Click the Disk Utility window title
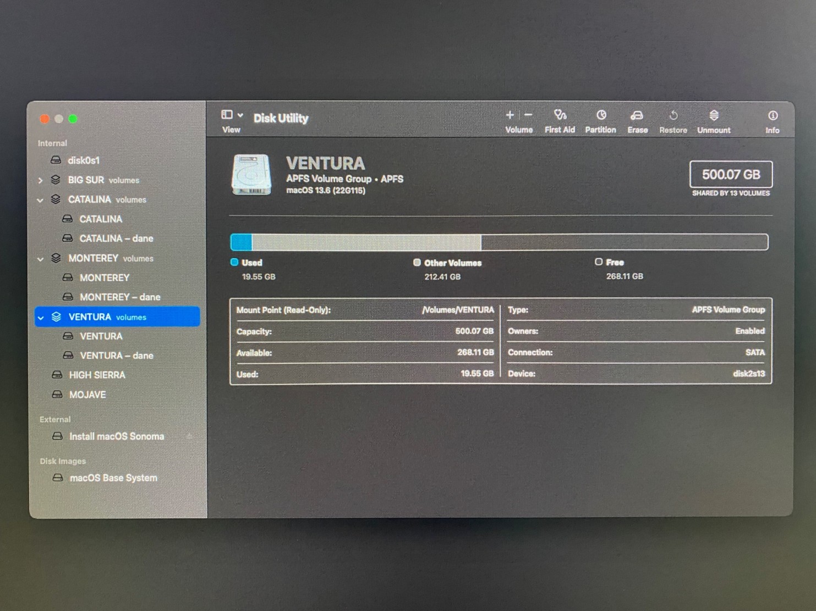Image resolution: width=816 pixels, height=611 pixels. (x=281, y=118)
